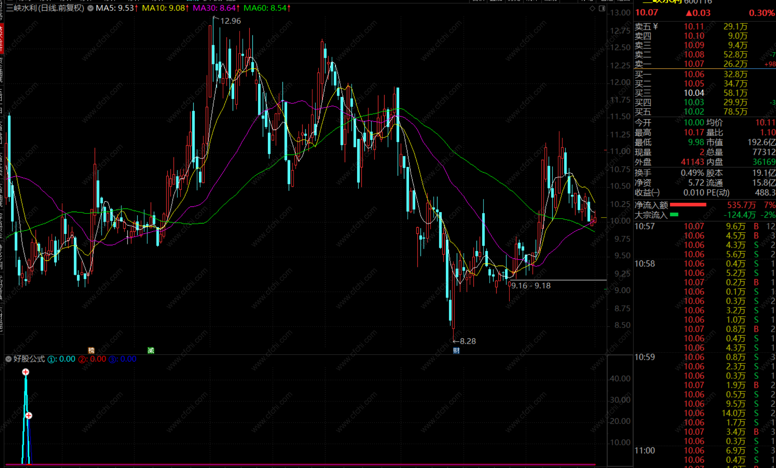Viewport: 776px width, 468px height.
Task: Click 净流入额 red bar
Action: (x=688, y=205)
